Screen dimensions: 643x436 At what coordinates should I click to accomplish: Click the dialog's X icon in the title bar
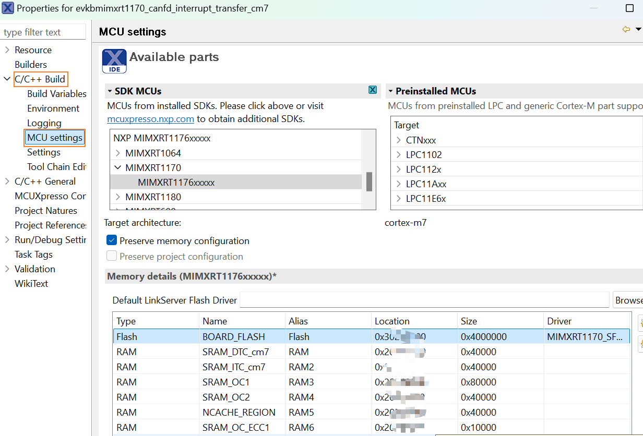(8, 8)
